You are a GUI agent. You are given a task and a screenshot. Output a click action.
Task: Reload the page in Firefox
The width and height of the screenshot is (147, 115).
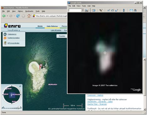click(x=18, y=16)
